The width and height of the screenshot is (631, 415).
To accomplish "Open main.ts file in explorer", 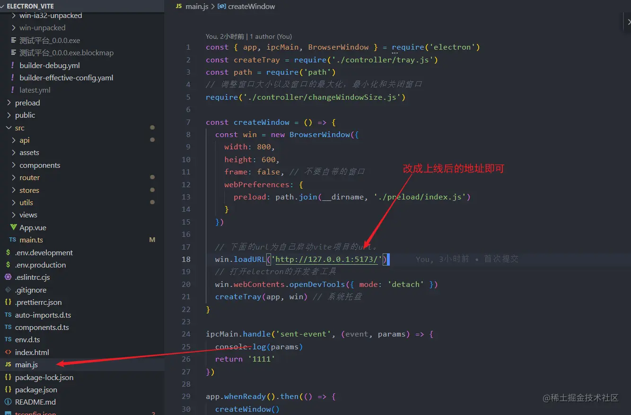I will click(31, 240).
